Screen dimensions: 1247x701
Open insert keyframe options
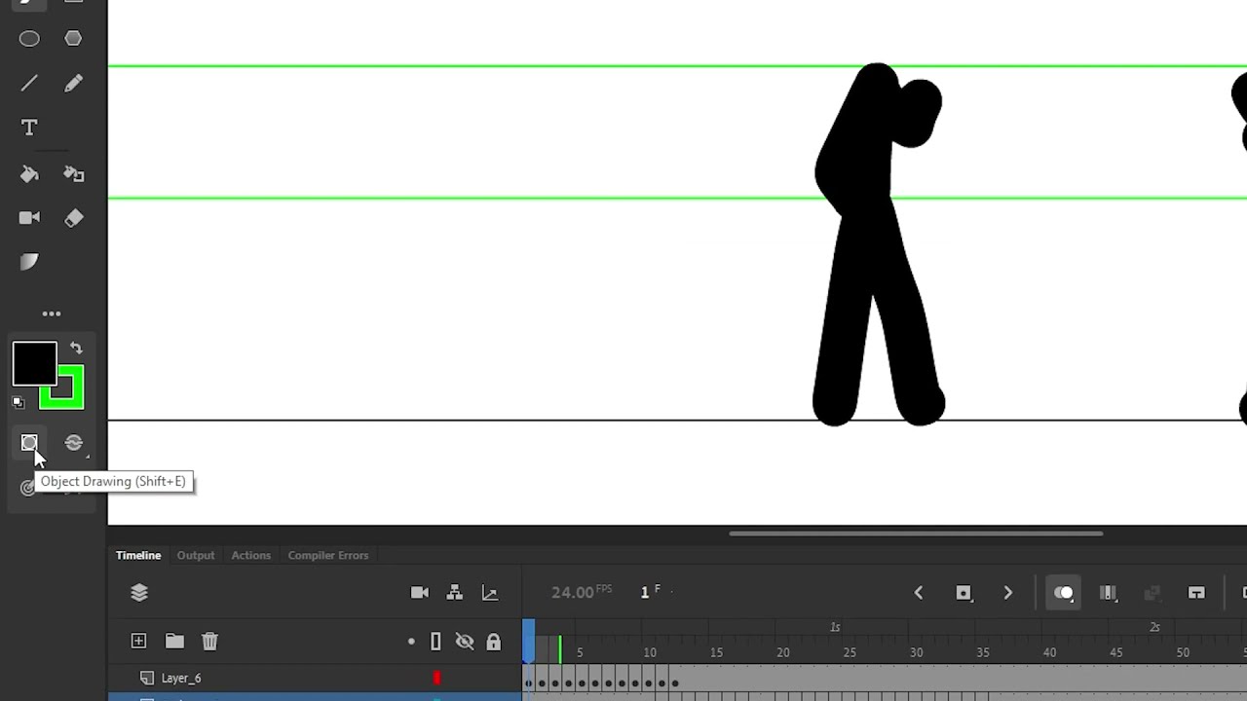pyautogui.click(x=964, y=592)
